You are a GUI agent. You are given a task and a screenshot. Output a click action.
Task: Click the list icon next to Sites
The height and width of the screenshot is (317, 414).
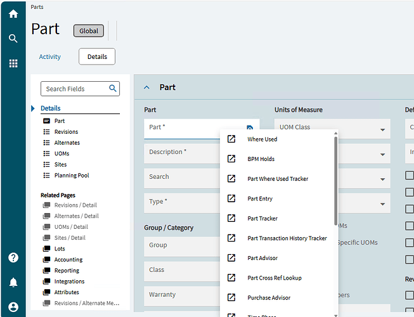(46, 164)
